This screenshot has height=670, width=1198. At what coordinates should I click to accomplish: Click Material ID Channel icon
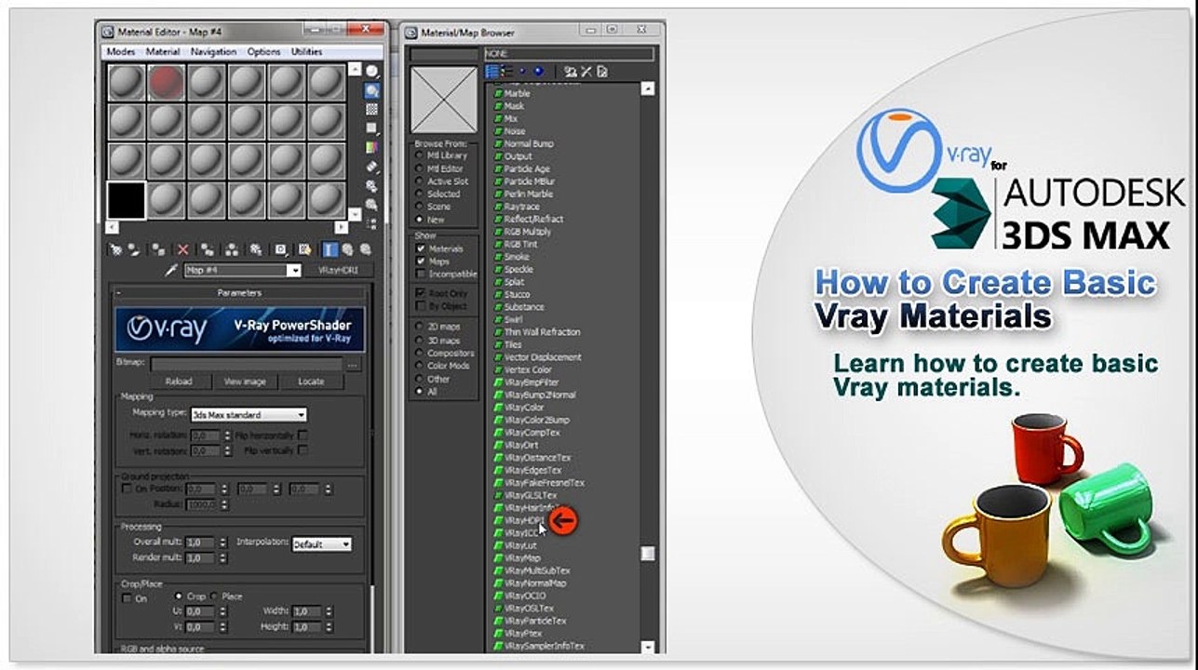pos(280,249)
